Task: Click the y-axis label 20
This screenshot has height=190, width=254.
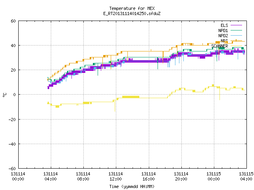Action: tap(13, 70)
